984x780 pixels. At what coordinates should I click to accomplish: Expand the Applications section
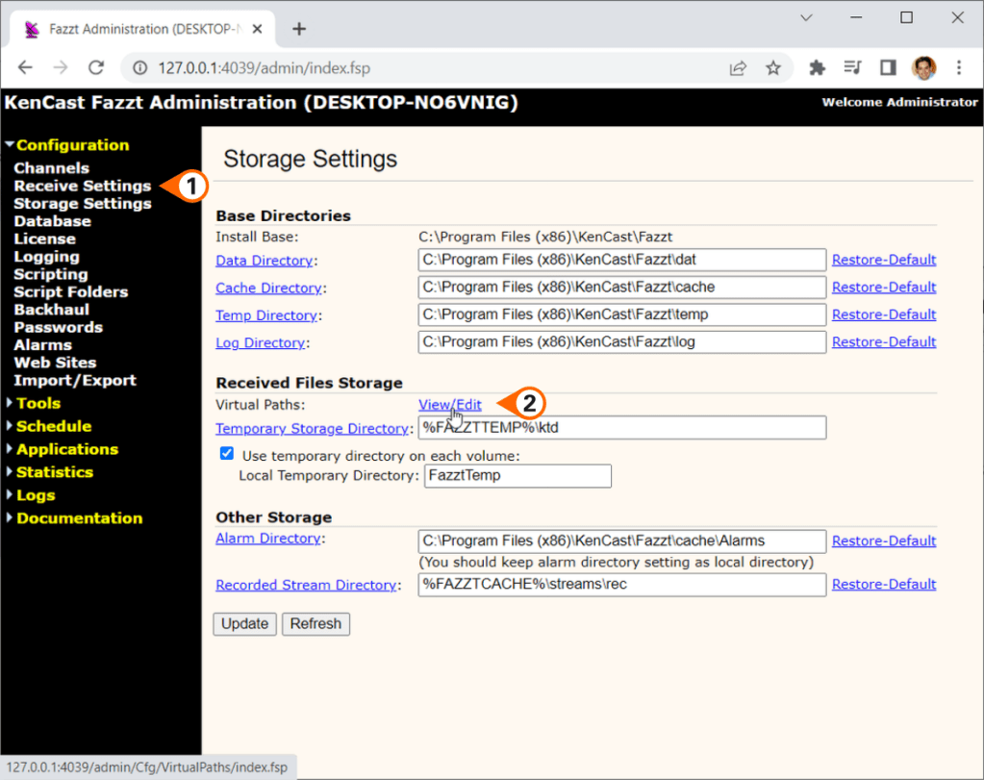click(x=63, y=449)
